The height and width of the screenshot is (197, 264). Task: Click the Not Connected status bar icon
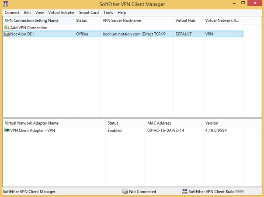tap(125, 191)
